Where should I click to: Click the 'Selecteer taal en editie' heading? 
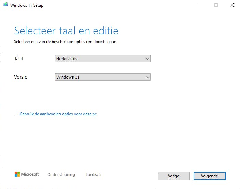[66, 31]
